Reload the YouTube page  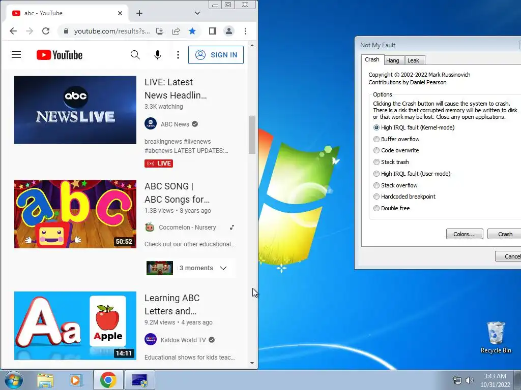click(x=46, y=31)
